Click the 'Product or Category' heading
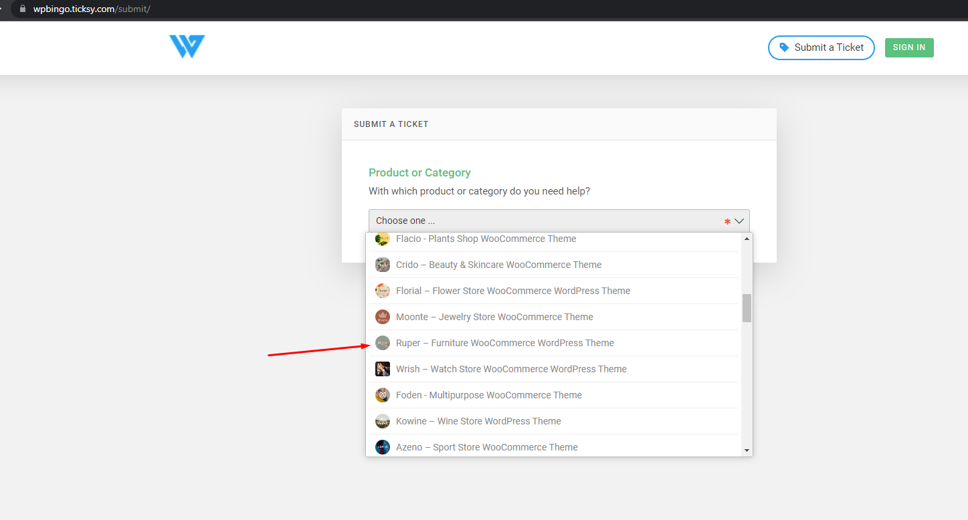 (x=419, y=172)
